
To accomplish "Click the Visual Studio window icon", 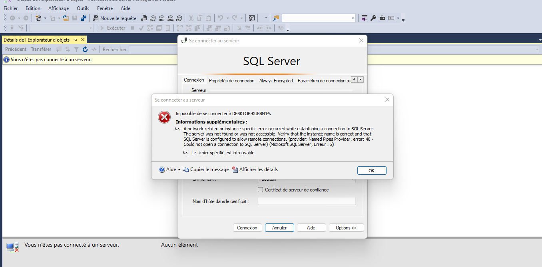I will [365, 18].
